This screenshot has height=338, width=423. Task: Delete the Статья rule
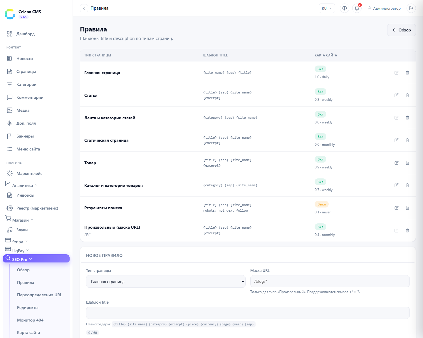coord(407,95)
